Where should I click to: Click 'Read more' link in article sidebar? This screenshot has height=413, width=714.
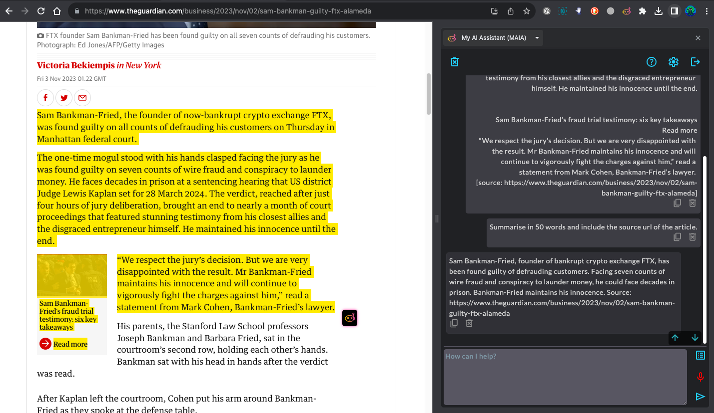(63, 344)
